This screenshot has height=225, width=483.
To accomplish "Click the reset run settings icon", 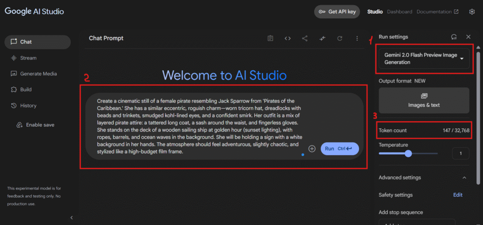I will click(x=454, y=37).
